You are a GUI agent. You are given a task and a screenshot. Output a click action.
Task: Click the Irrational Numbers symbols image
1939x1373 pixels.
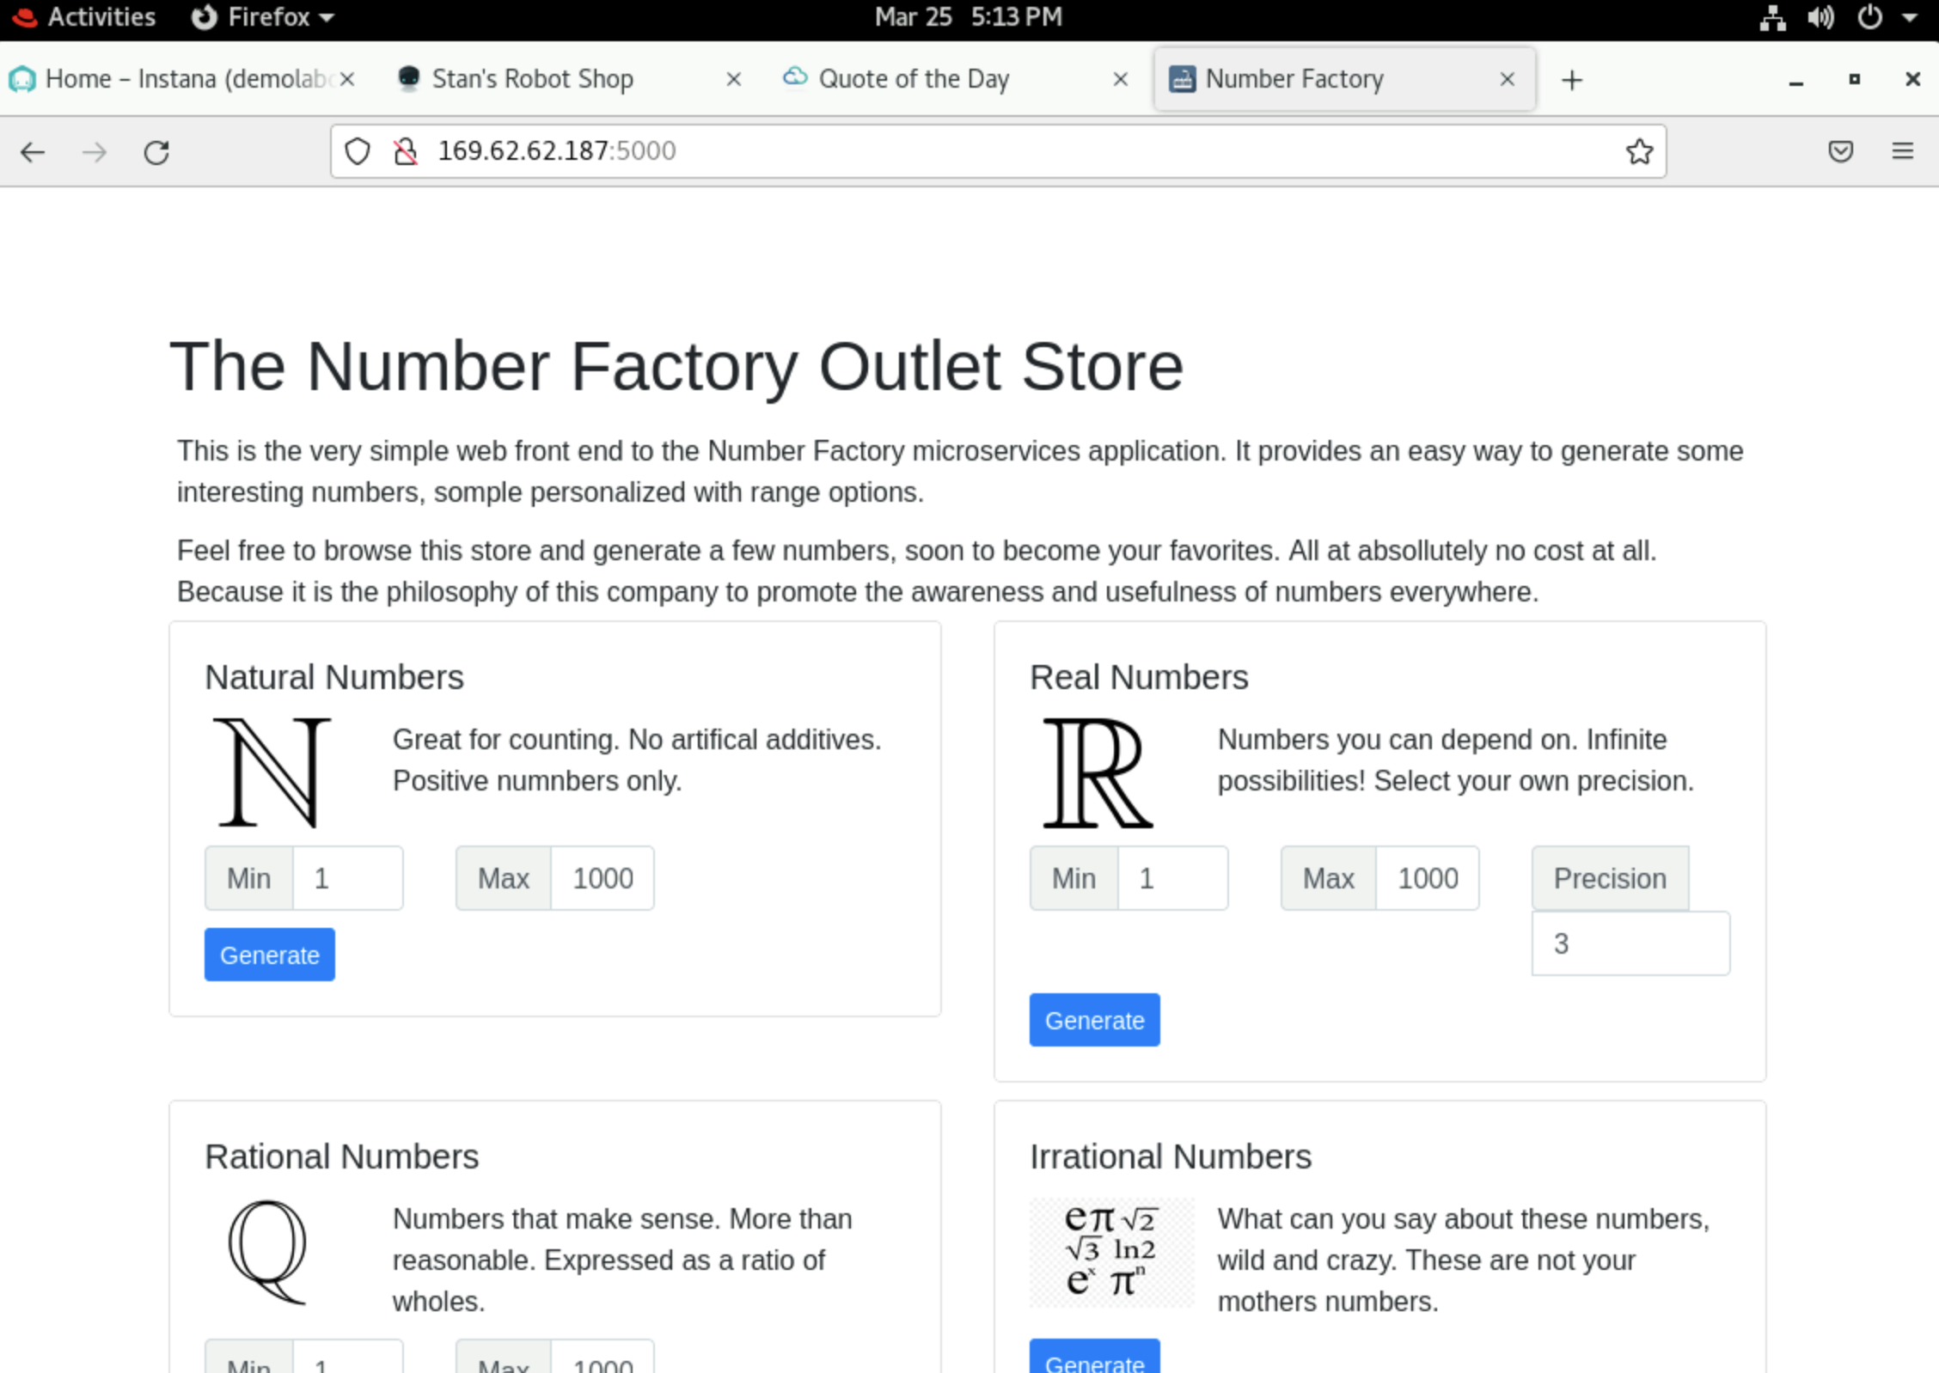(x=1111, y=1252)
